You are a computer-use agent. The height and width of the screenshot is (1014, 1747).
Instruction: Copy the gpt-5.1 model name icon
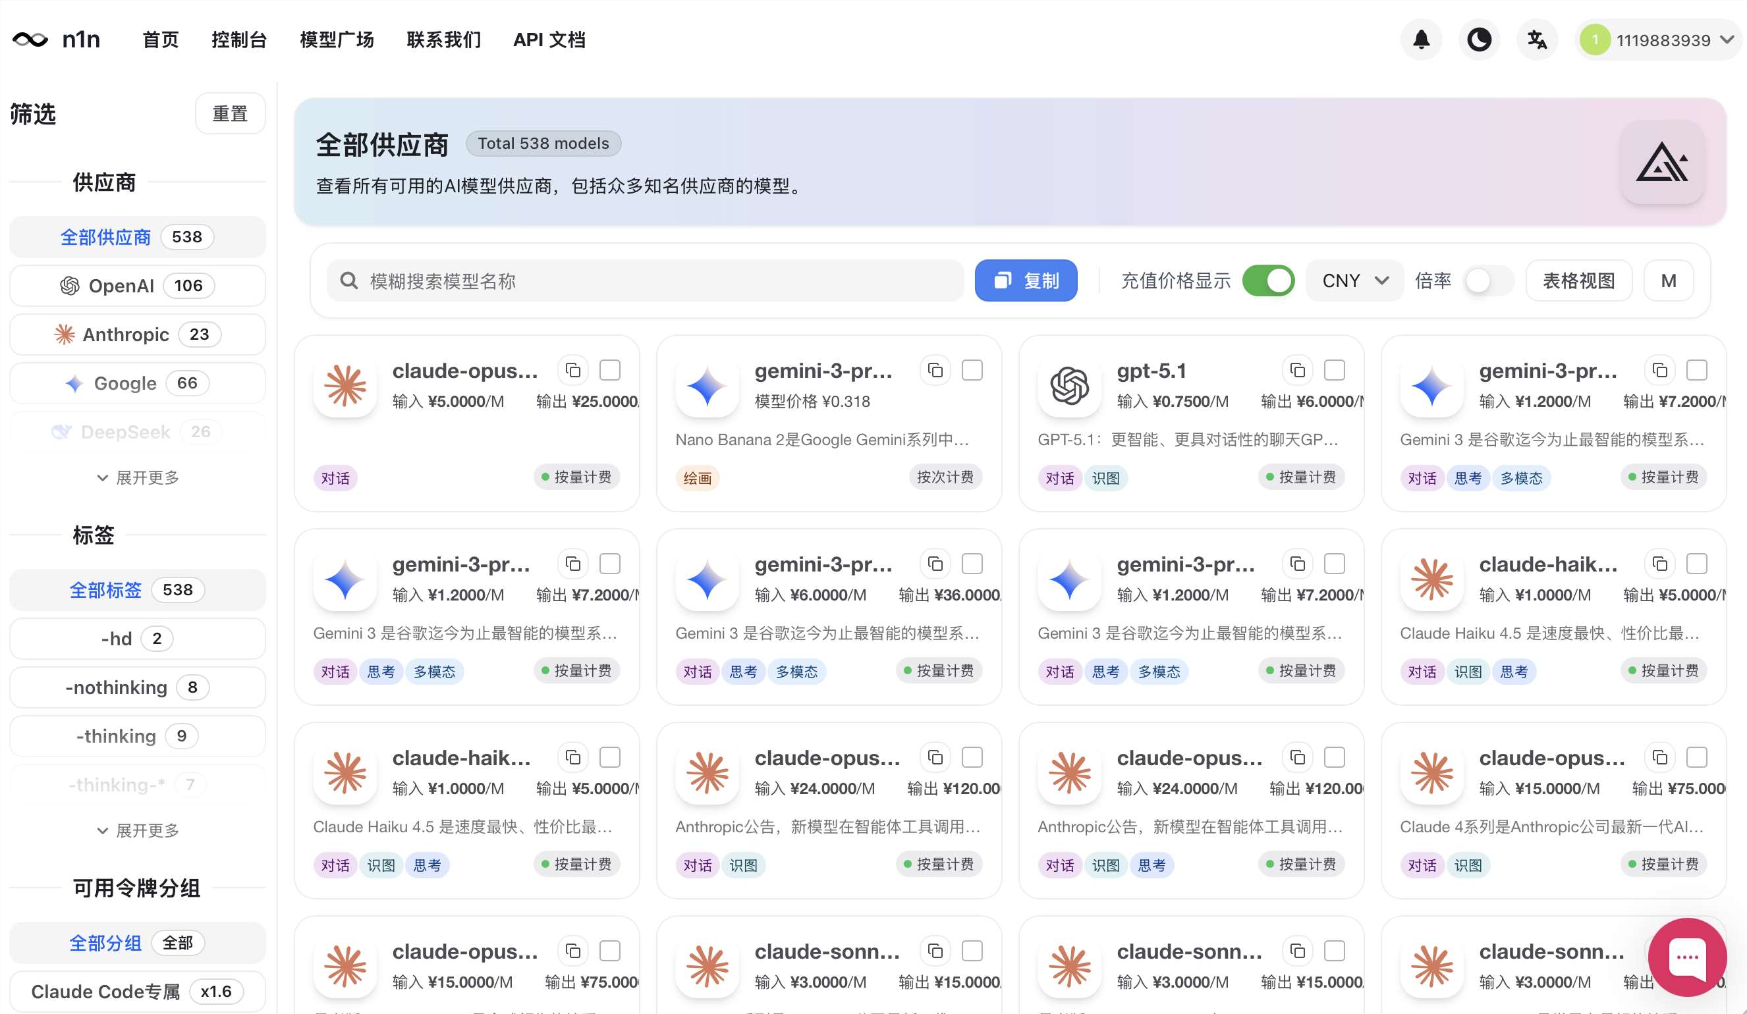click(x=1298, y=370)
